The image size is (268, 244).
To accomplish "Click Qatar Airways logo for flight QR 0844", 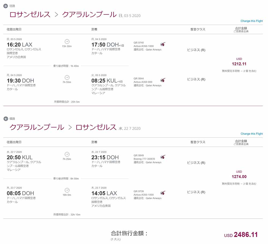I will 163,80.
